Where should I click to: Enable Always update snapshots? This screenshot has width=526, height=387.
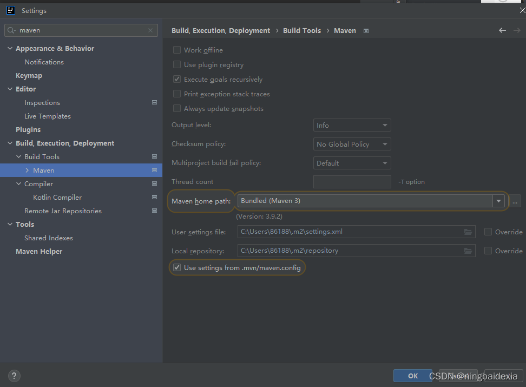pyautogui.click(x=177, y=108)
